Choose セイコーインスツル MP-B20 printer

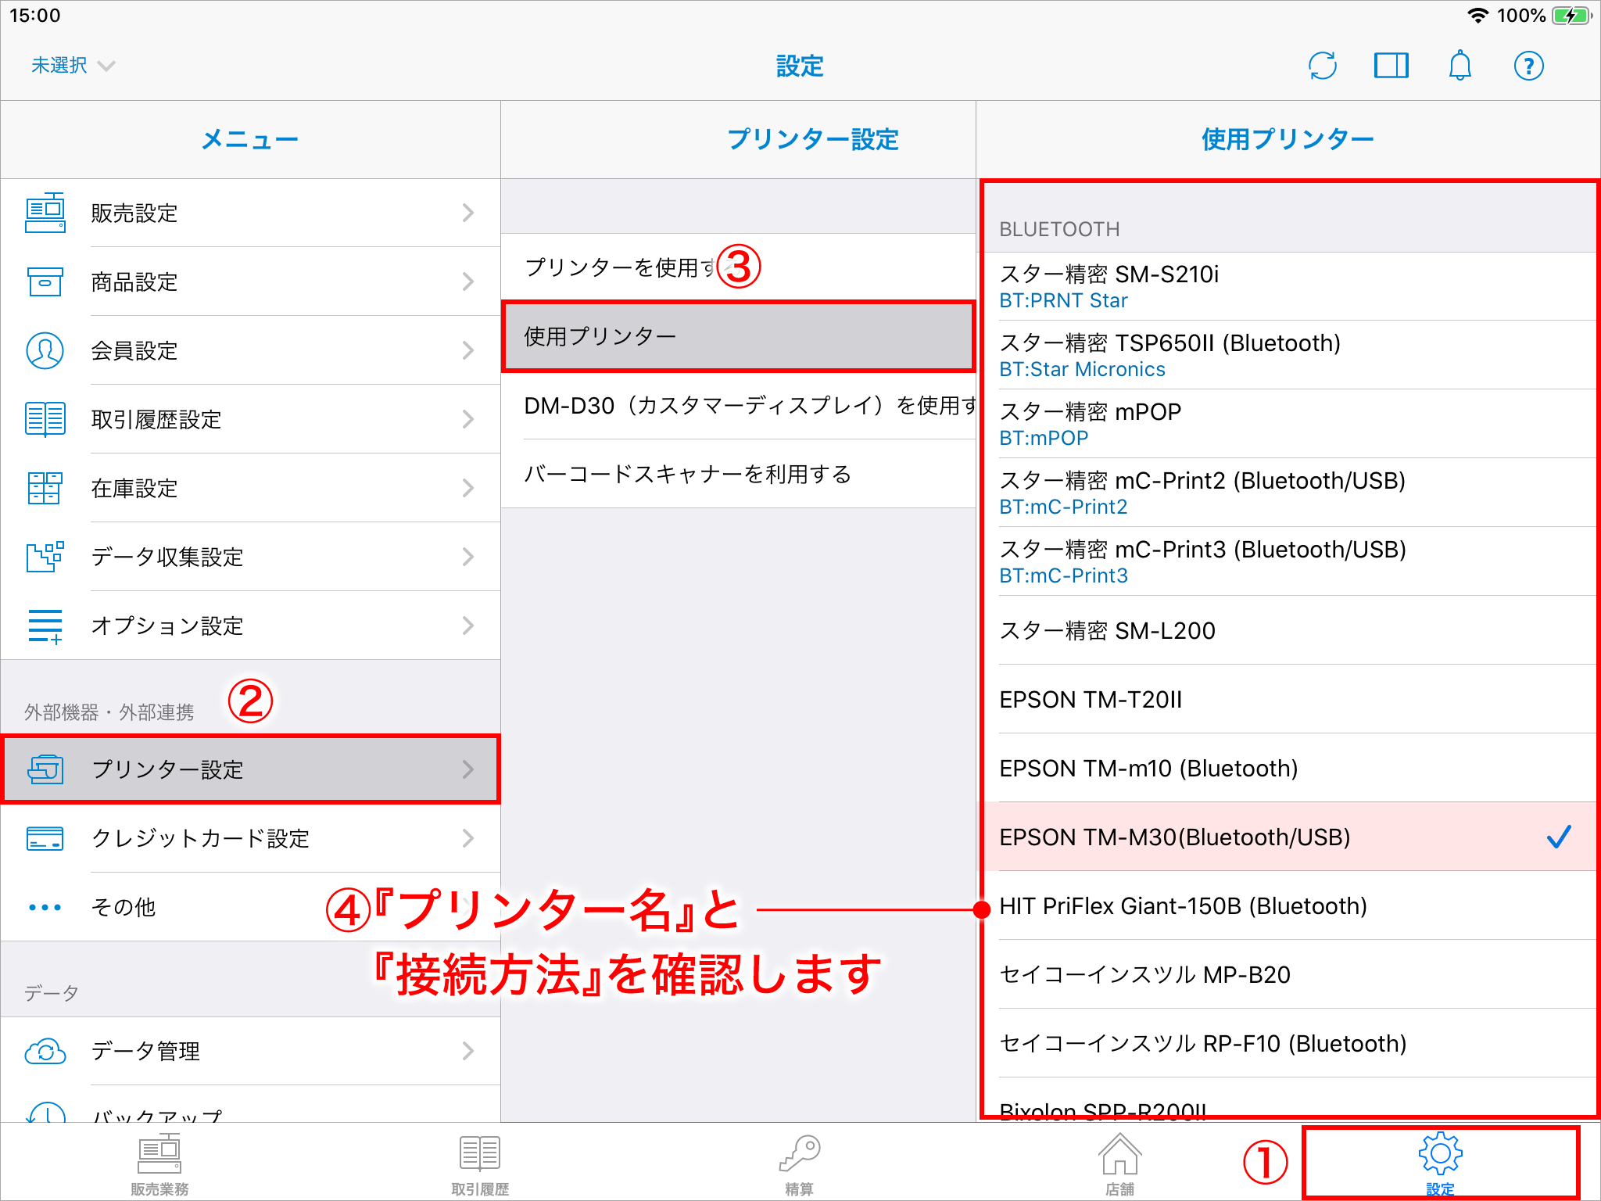(x=1290, y=974)
